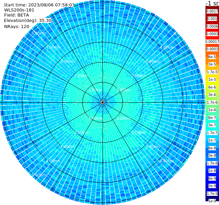The width and height of the screenshot is (219, 205).
Task: Select the 6e-9 colorbar tick label
Action: point(212,178)
